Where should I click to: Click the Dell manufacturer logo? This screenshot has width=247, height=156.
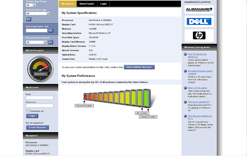tap(199, 21)
